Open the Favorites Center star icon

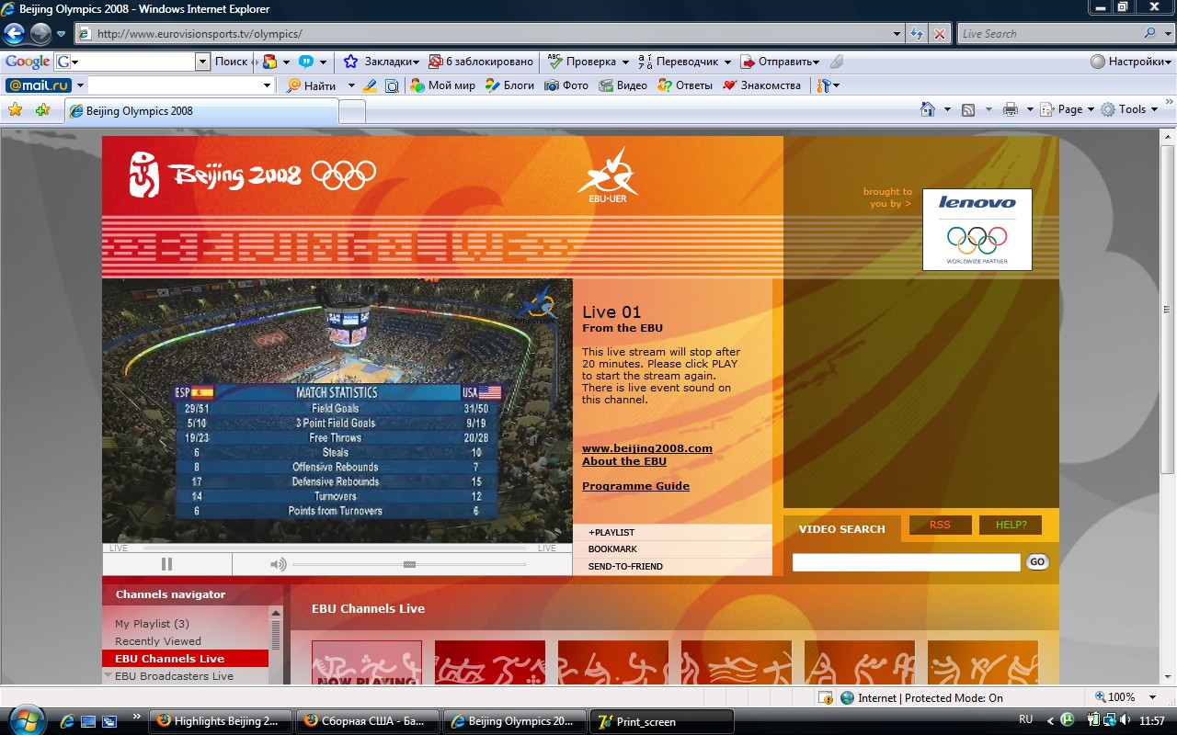(15, 110)
